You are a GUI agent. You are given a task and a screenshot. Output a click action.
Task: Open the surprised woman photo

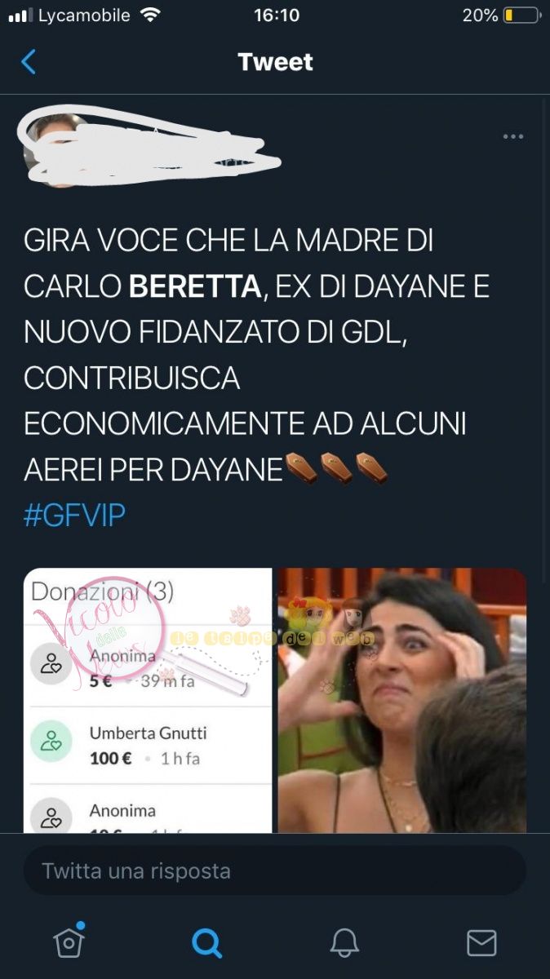click(x=402, y=700)
